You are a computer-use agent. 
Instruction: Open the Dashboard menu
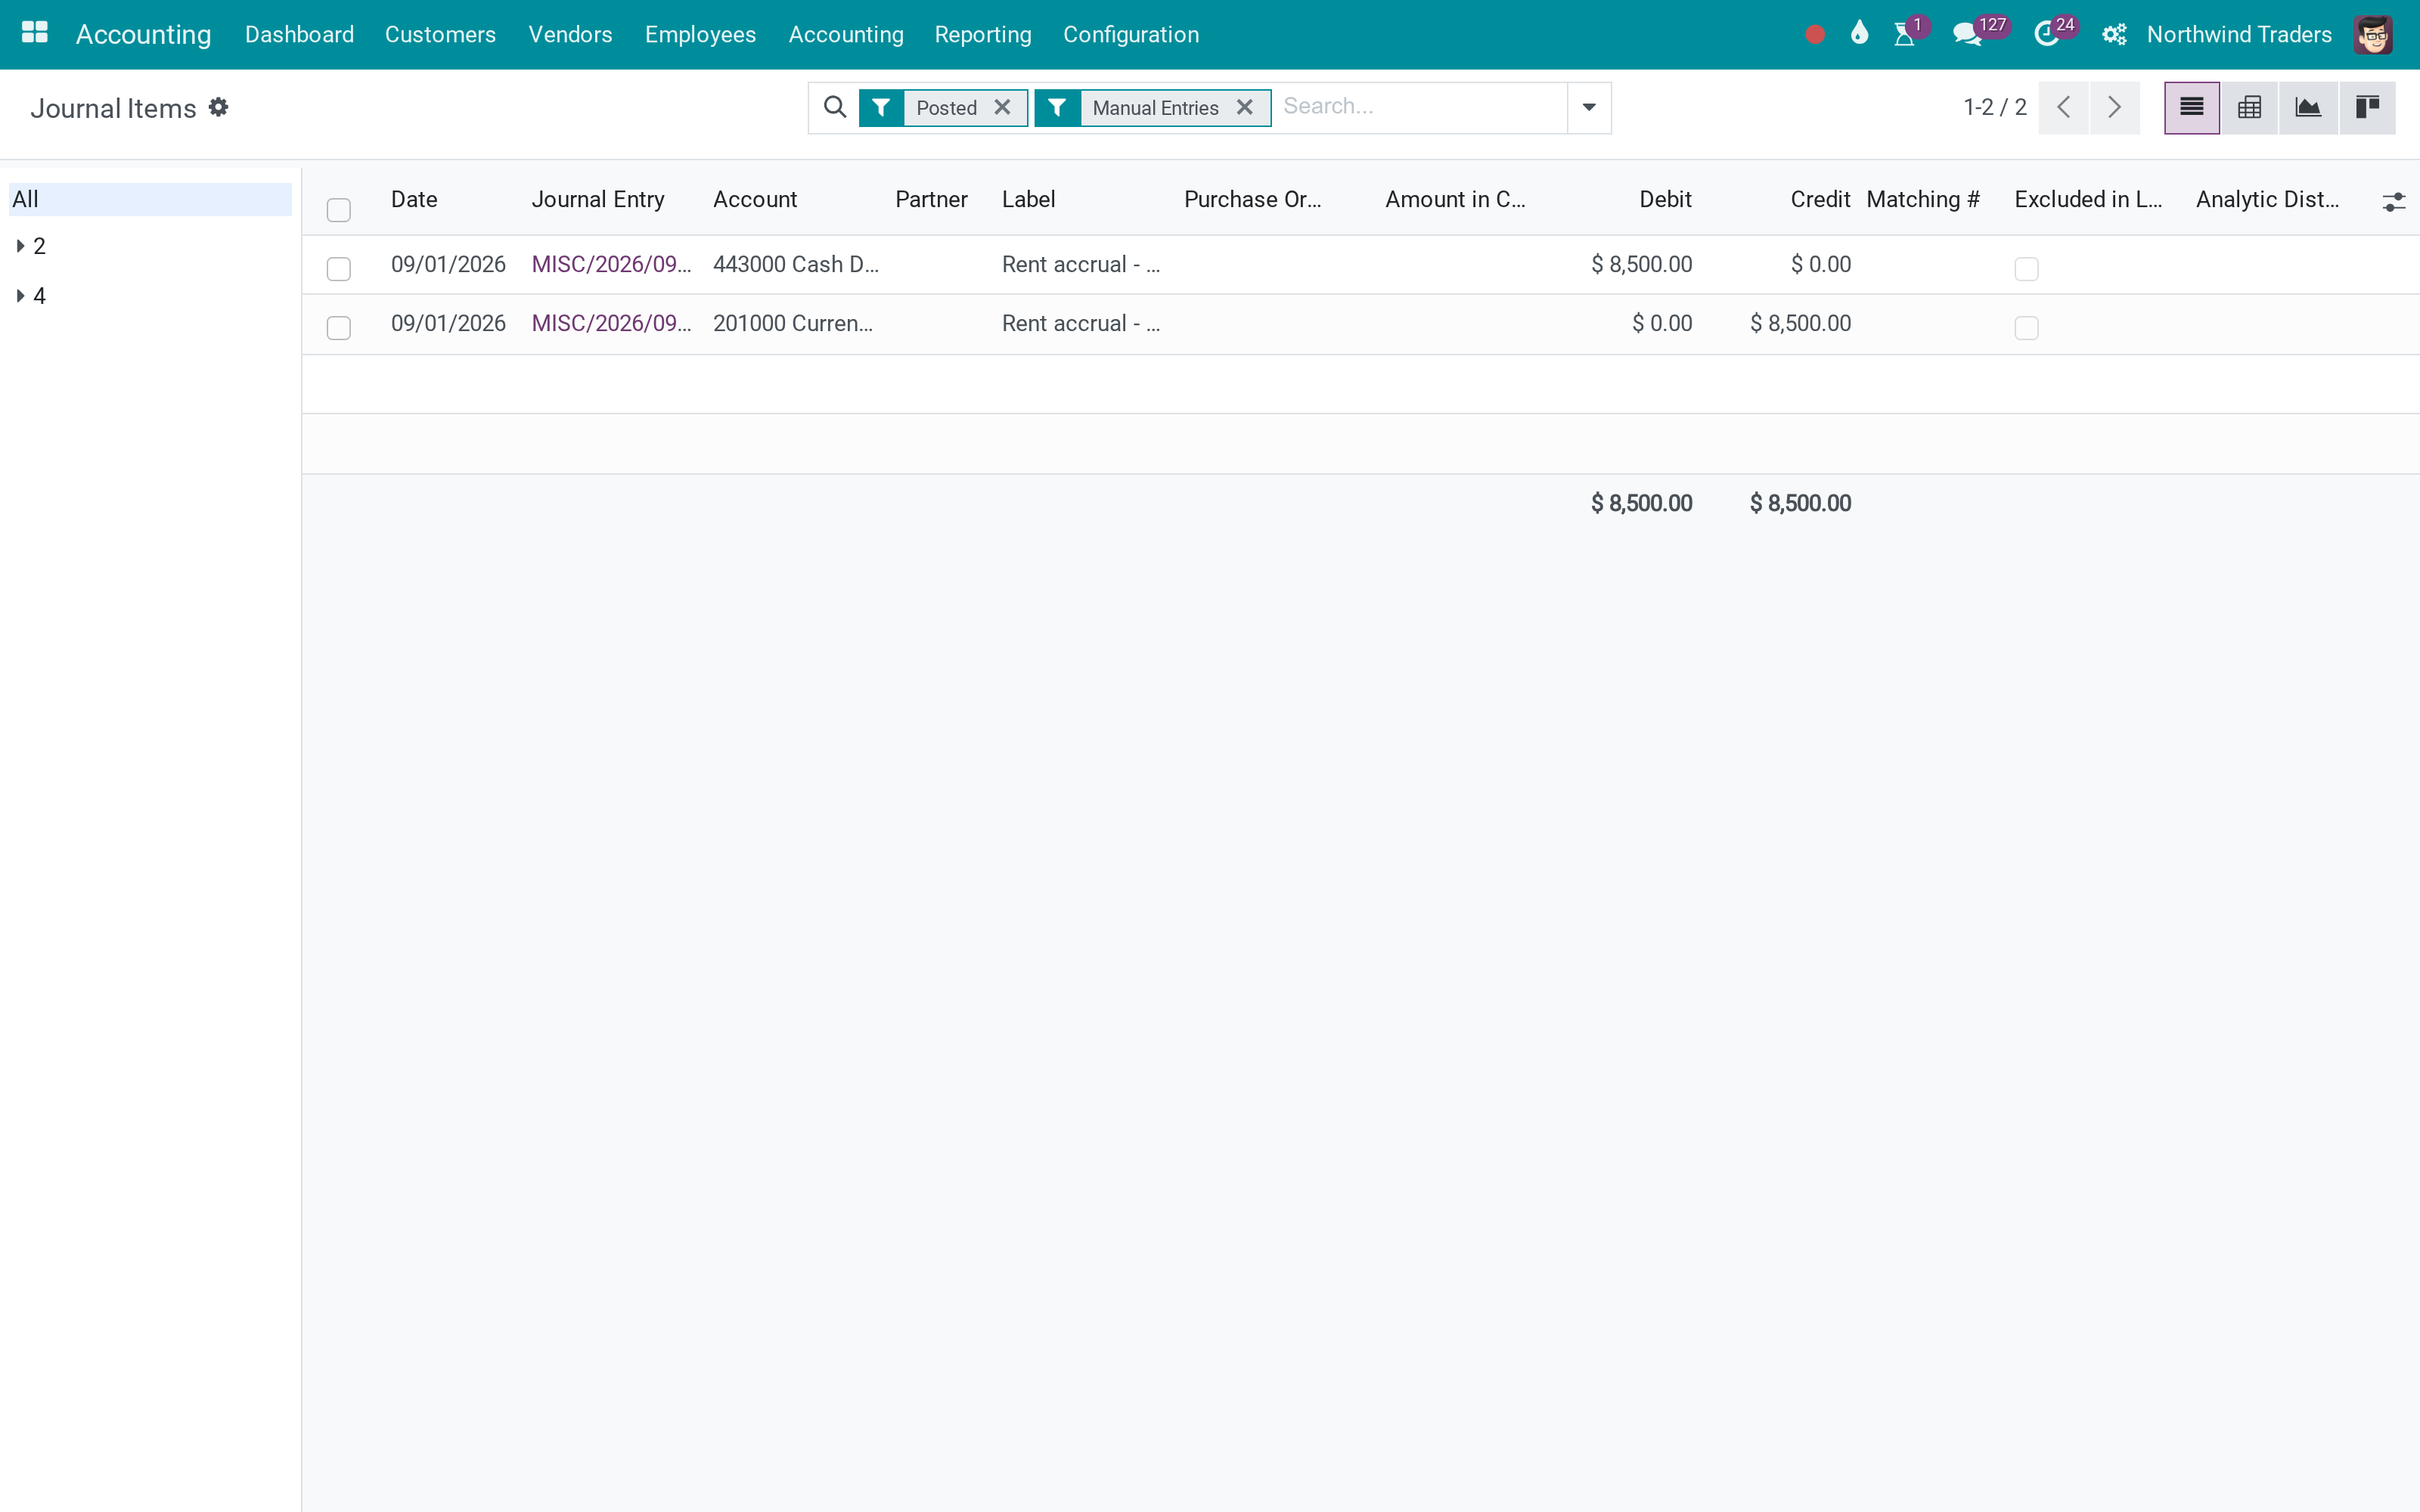pos(299,34)
